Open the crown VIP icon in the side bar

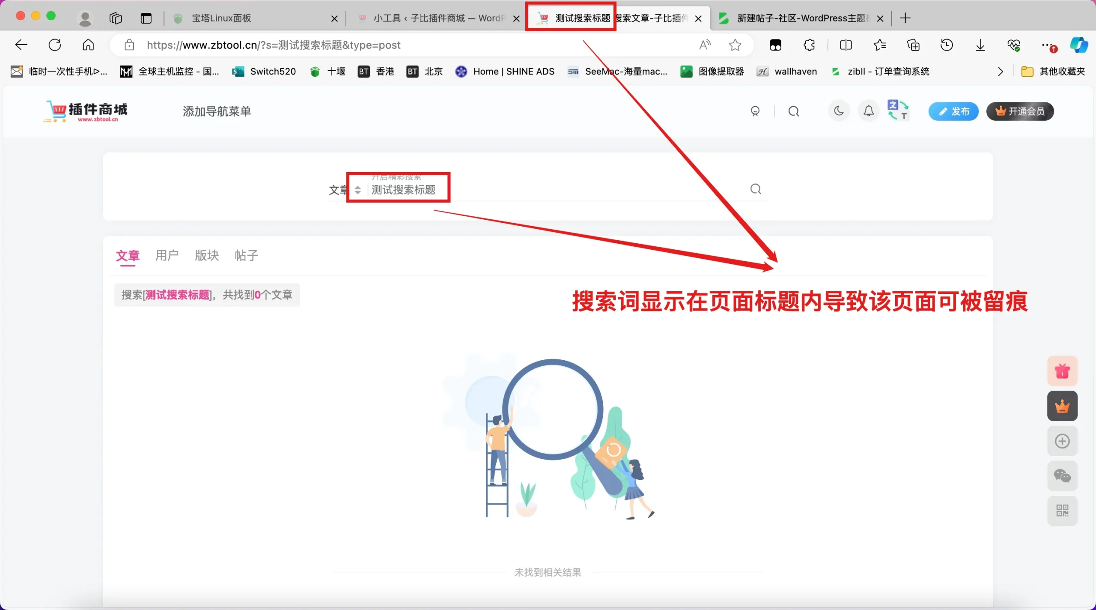(x=1062, y=406)
